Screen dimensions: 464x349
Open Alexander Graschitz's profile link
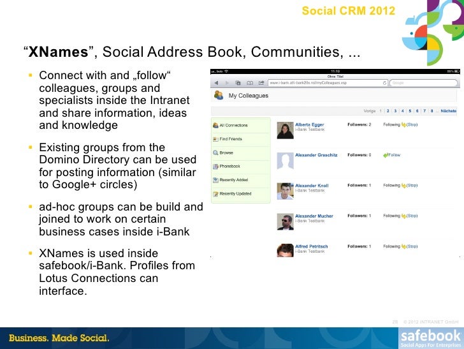pos(316,155)
